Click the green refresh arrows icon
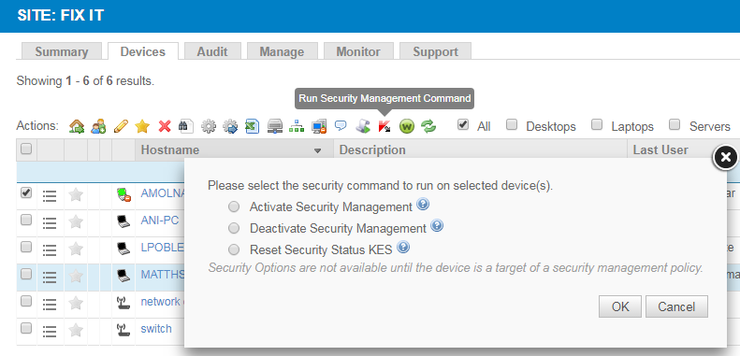Image resolution: width=740 pixels, height=356 pixels. pos(428,126)
